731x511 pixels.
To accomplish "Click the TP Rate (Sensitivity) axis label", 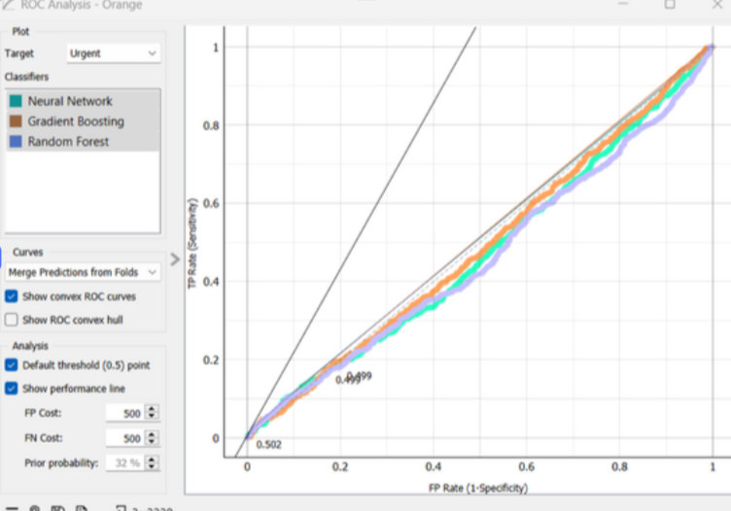I will pos(192,243).
